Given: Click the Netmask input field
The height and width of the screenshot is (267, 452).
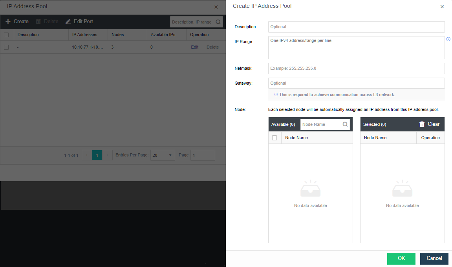Looking at the screenshot, I should point(356,68).
